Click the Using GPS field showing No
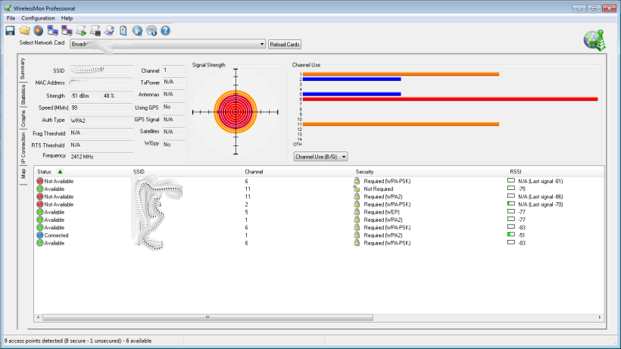 173,108
